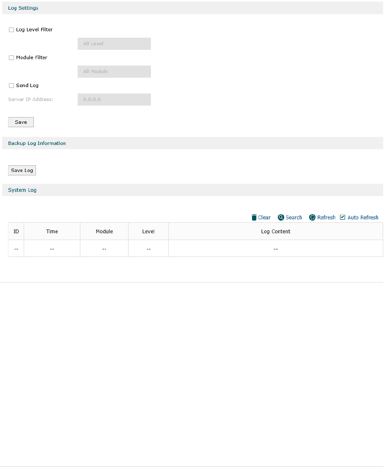
Task: Click the Clear trash can icon
Action: (254, 217)
